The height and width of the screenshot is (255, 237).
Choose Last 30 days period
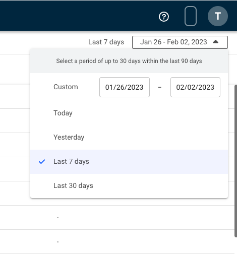coord(129,185)
